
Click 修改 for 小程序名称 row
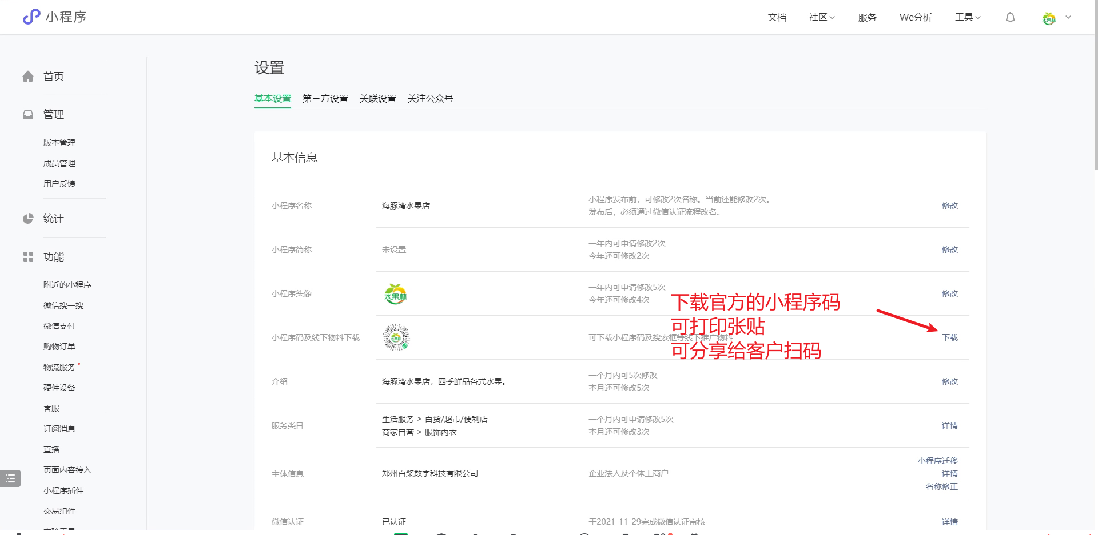coord(950,206)
